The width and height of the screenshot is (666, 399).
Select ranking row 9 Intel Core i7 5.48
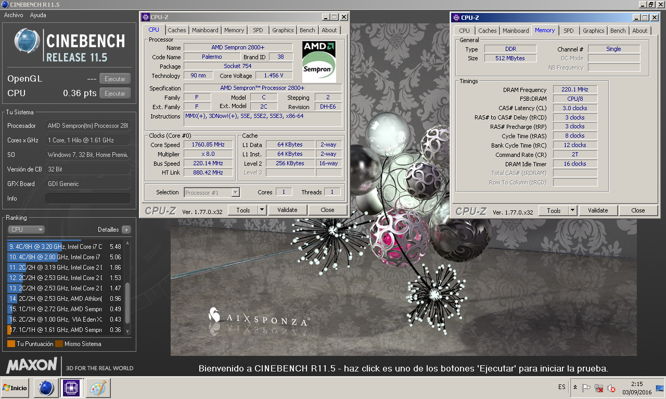pyautogui.click(x=65, y=246)
